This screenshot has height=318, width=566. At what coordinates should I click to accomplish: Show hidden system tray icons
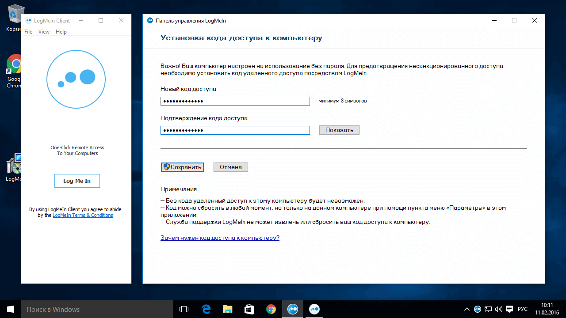click(467, 309)
